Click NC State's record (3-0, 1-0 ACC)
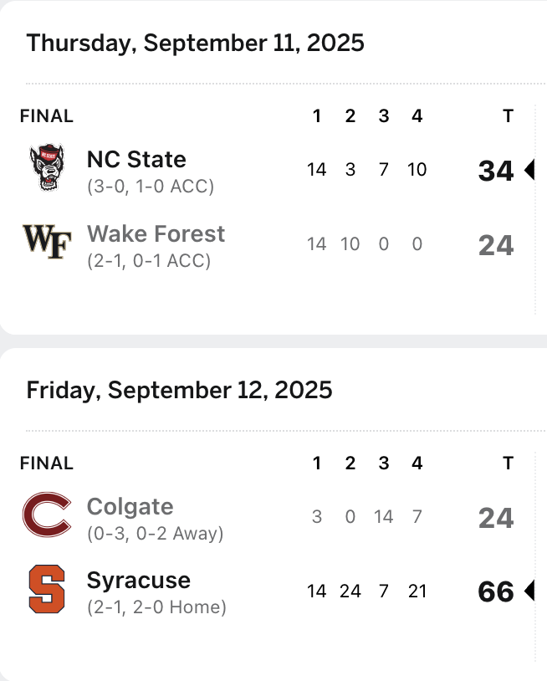This screenshot has width=547, height=681. 151,187
